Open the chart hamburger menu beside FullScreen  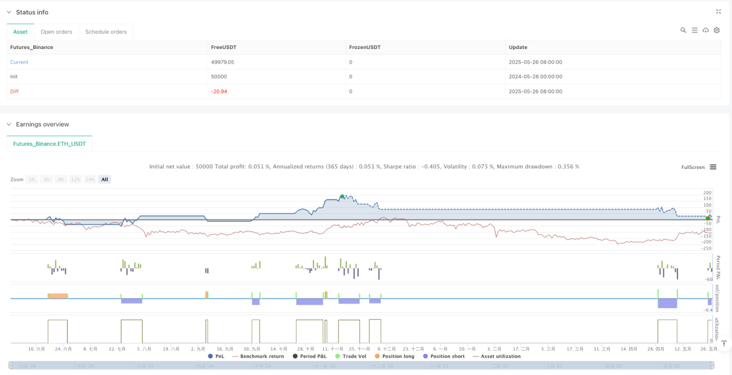pos(713,167)
